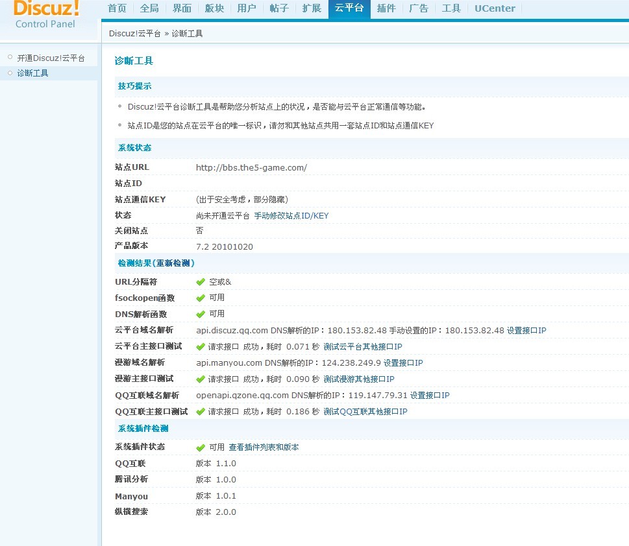The height and width of the screenshot is (546, 629).
Task: Open the 首页 menu tab
Action: [117, 8]
